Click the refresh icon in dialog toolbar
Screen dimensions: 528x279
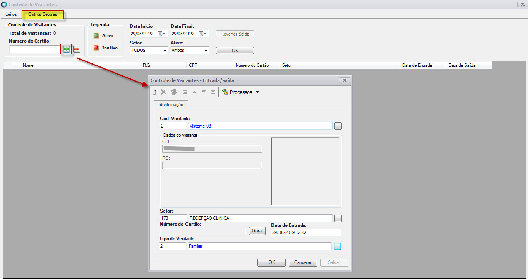pyautogui.click(x=174, y=92)
